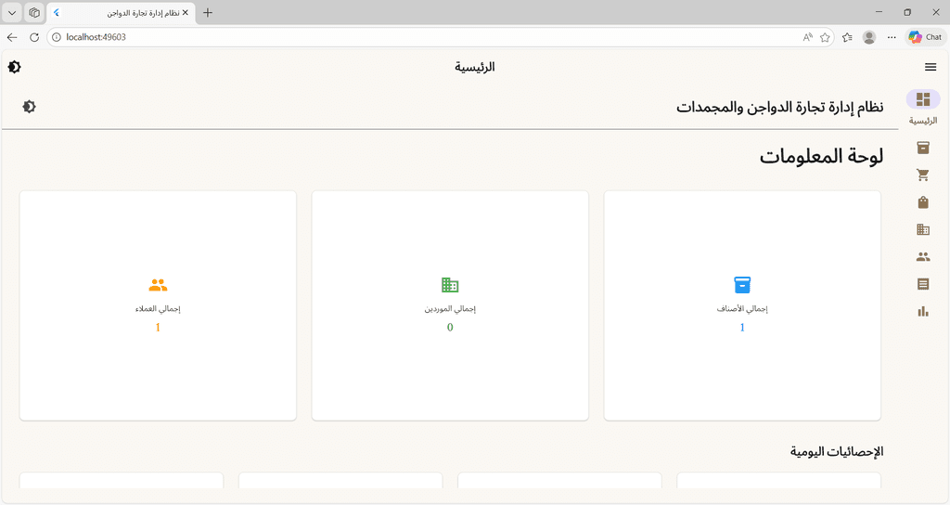
Task: Click green building icon in الموردين card
Action: coord(450,284)
